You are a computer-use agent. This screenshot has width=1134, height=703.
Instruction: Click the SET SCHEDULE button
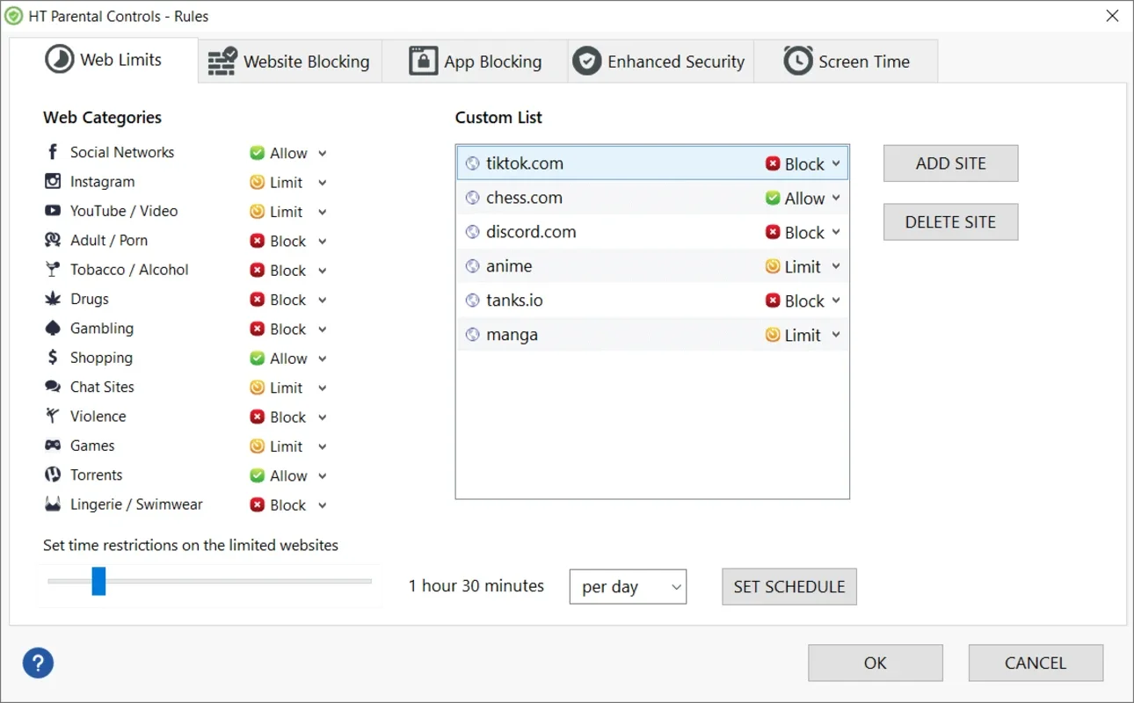[789, 587]
